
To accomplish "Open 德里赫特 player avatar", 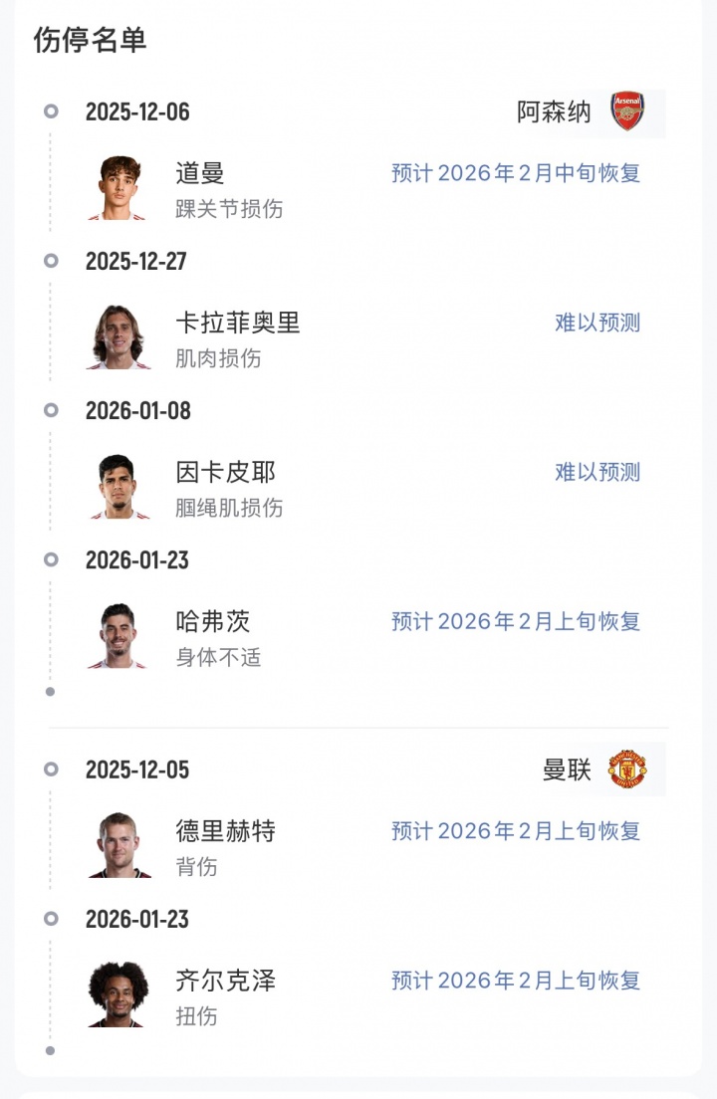I will pyautogui.click(x=119, y=845).
